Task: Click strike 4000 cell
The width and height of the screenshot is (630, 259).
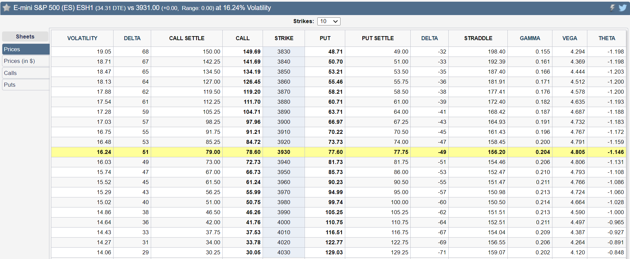Action: 284,222
